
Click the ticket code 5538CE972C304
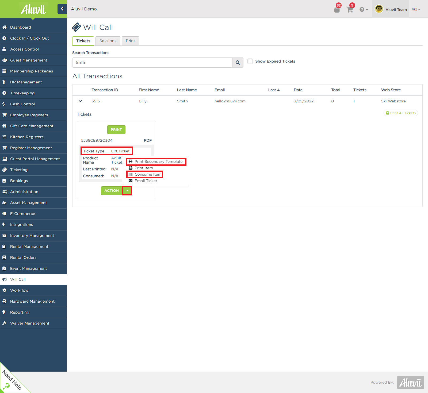(x=97, y=140)
